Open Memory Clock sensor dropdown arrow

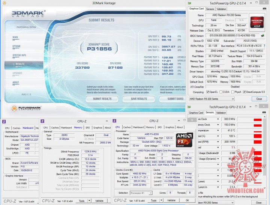(218, 125)
